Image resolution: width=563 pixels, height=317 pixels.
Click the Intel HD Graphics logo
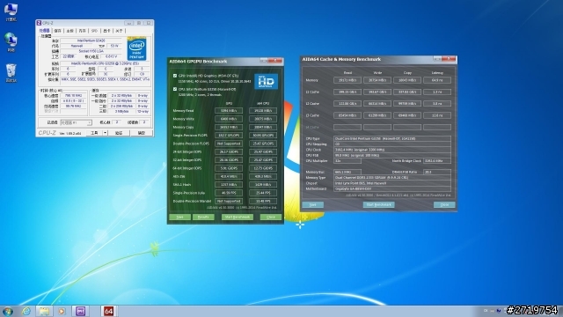pos(266,82)
